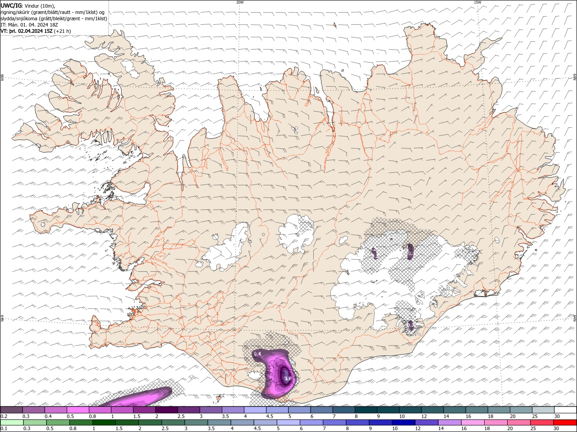
Task: Click the pale lavender swatch labeled 4 on upper scale
Action: pos(255,410)
